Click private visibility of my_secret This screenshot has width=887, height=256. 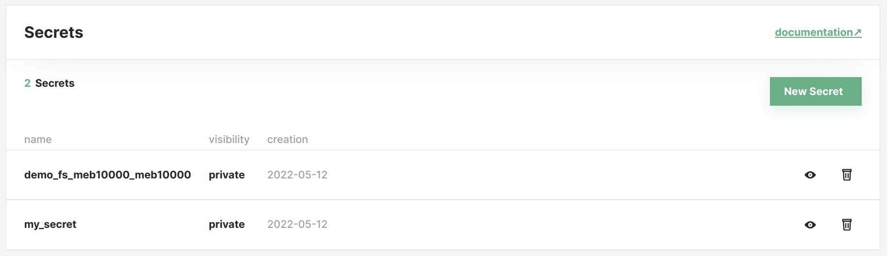coord(226,224)
